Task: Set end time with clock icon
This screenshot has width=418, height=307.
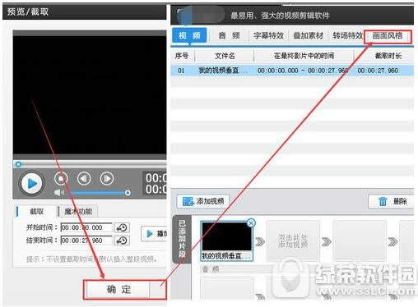Action: point(122,241)
